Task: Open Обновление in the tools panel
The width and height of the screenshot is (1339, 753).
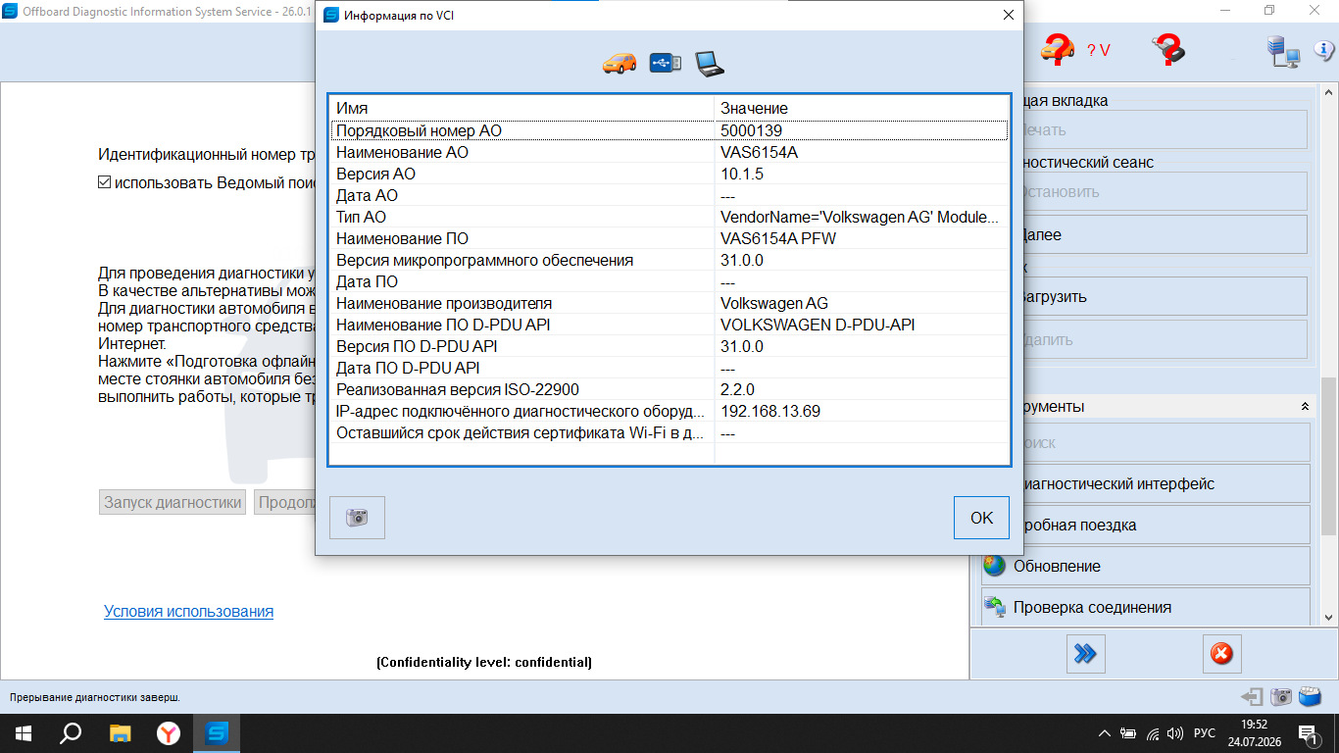Action: click(x=1145, y=566)
